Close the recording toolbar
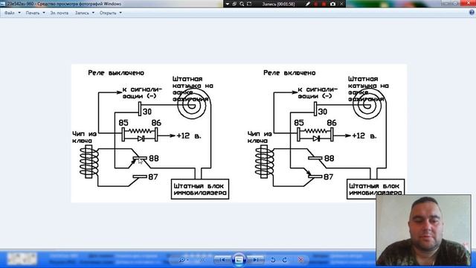476x268 pixels. pyautogui.click(x=341, y=4)
